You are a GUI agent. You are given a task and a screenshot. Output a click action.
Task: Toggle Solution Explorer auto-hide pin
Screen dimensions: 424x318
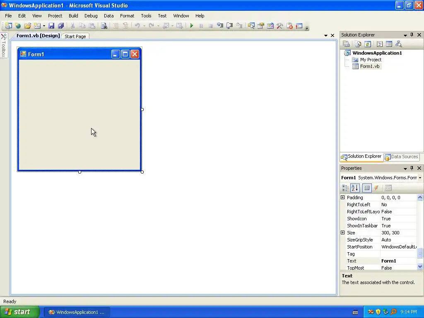[412, 35]
